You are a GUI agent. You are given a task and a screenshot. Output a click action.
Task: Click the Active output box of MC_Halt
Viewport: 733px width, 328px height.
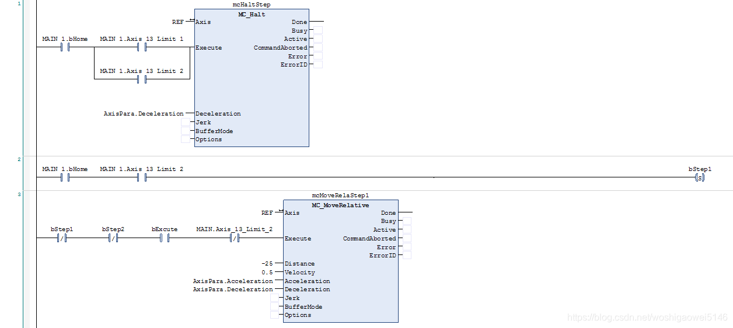318,39
